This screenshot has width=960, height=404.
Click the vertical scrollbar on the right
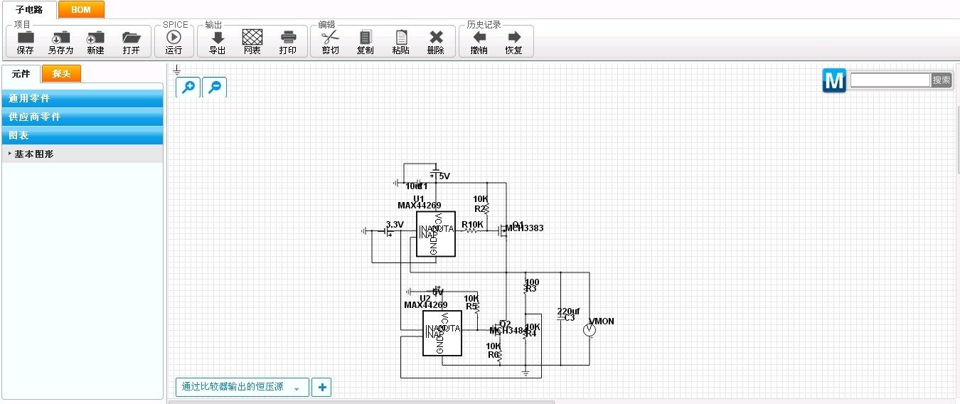(958, 139)
